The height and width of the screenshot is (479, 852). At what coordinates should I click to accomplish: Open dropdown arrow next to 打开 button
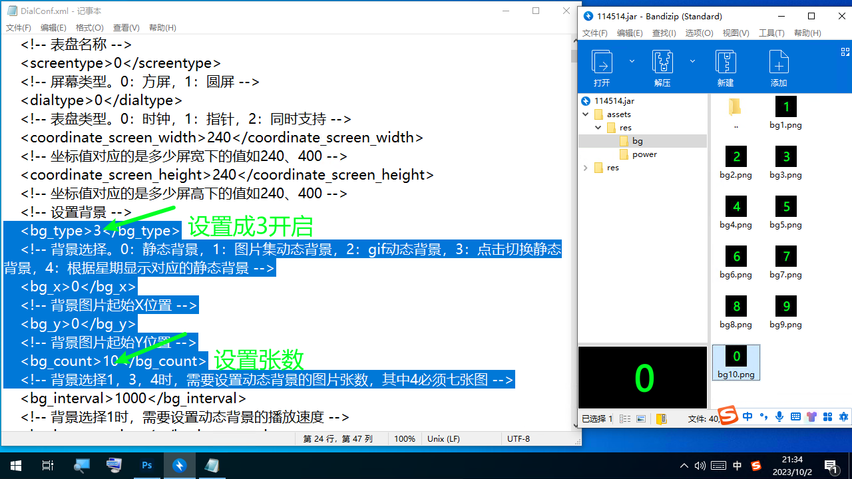click(x=632, y=61)
